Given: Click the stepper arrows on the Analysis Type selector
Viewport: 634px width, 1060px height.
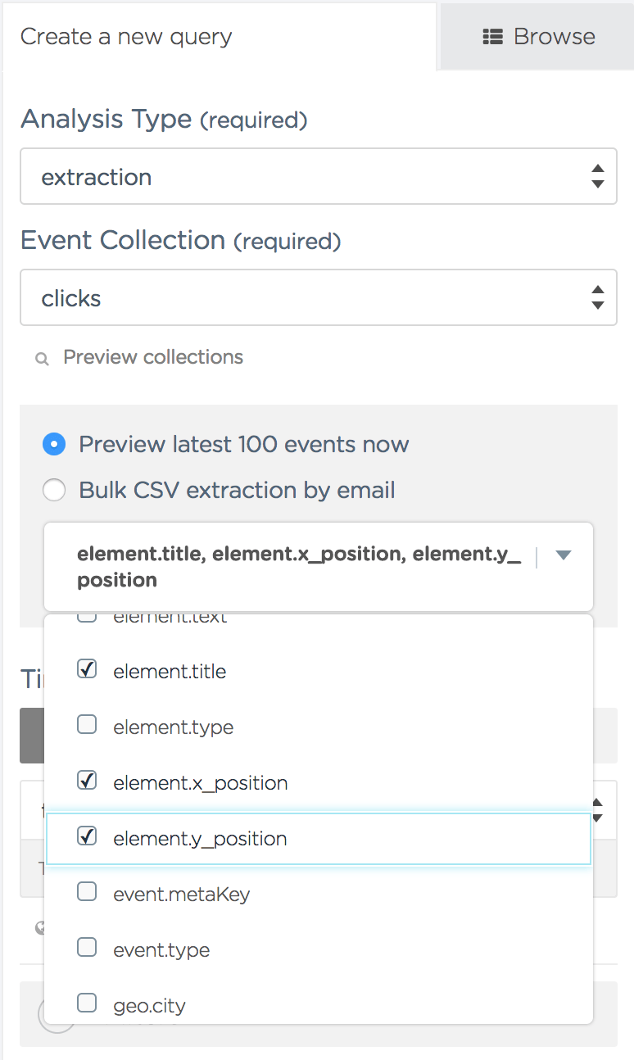Looking at the screenshot, I should tap(597, 176).
